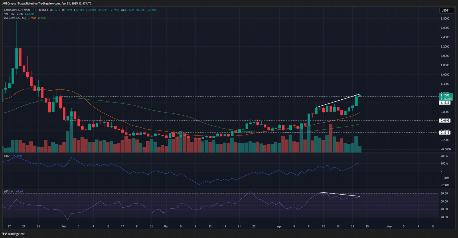Select the white trendline on MFI pane
458x238 pixels.
(x=339, y=194)
